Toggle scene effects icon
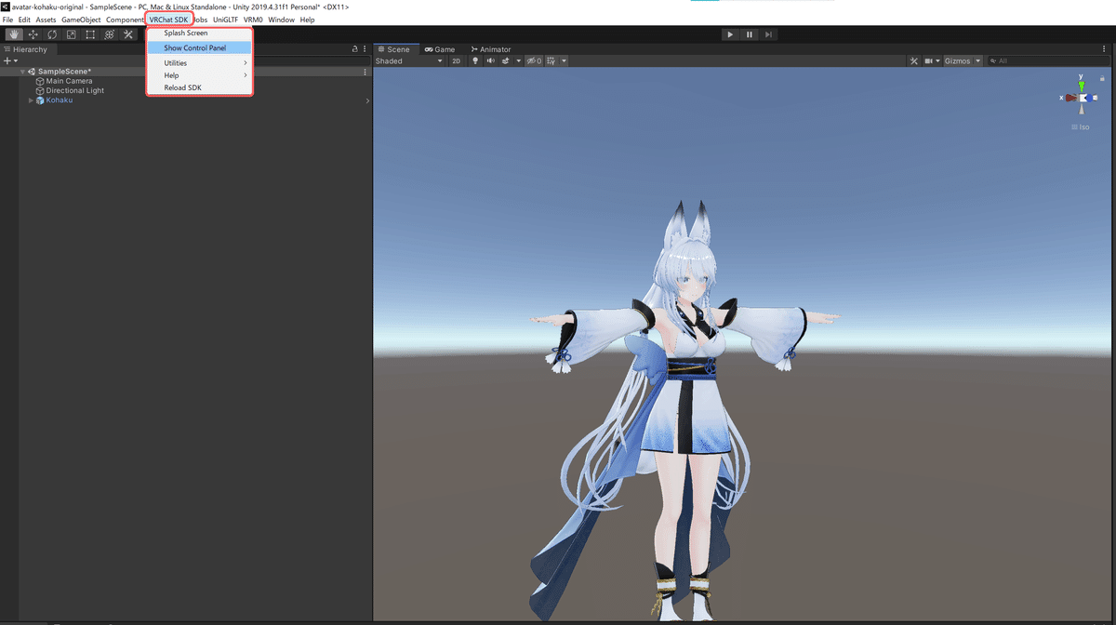The width and height of the screenshot is (1116, 625). pyautogui.click(x=505, y=60)
